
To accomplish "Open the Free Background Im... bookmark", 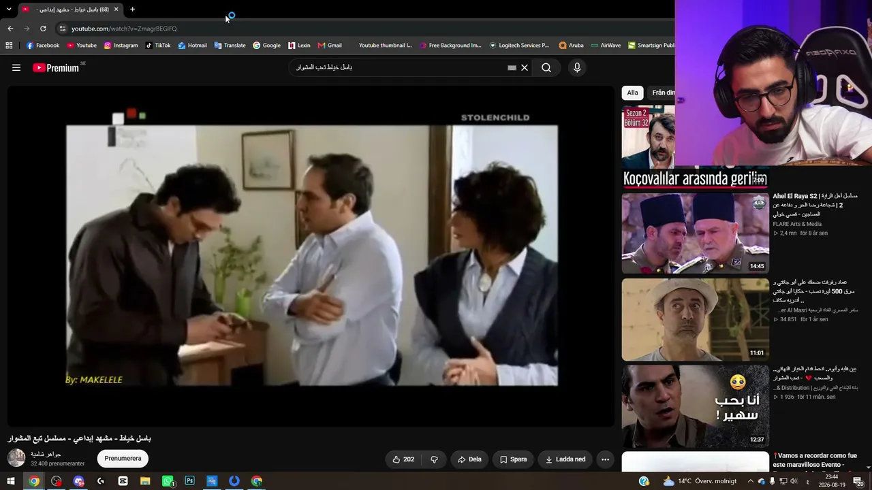I will coord(450,46).
